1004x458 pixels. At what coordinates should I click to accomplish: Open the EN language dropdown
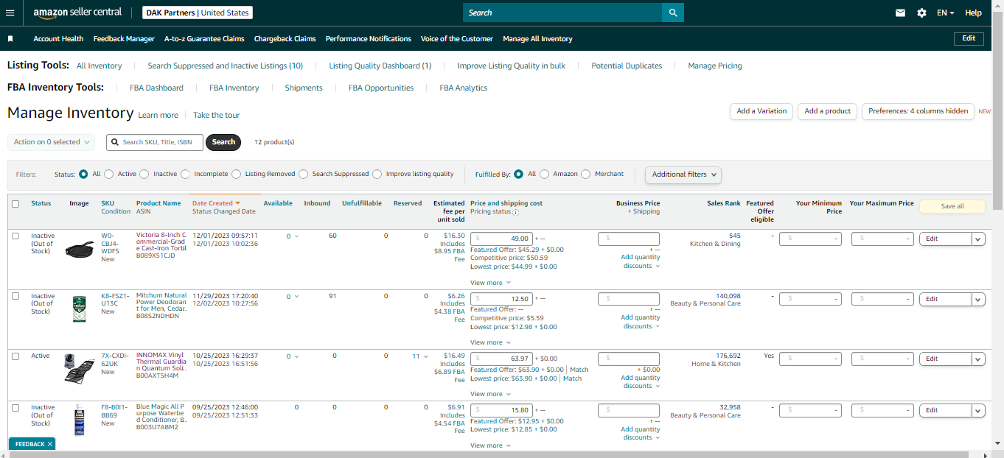[945, 13]
